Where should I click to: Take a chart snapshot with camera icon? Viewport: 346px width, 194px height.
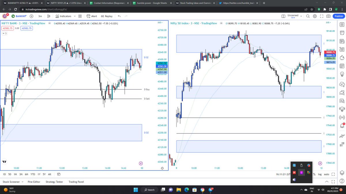click(328, 16)
